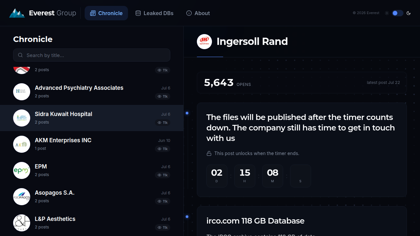
Task: Open the Asopagos S.A. entry title
Action: pyautogui.click(x=54, y=193)
